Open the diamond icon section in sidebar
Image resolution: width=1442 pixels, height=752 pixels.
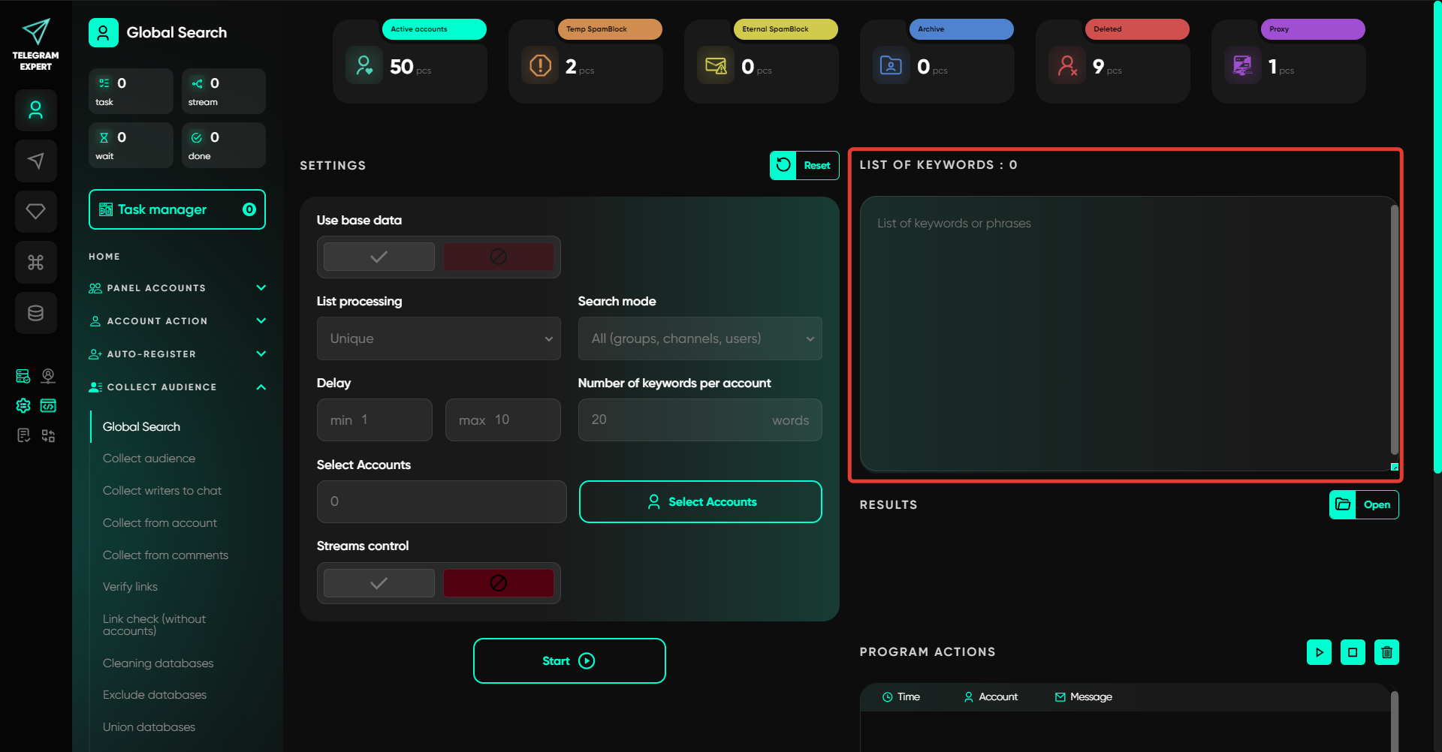pos(35,212)
